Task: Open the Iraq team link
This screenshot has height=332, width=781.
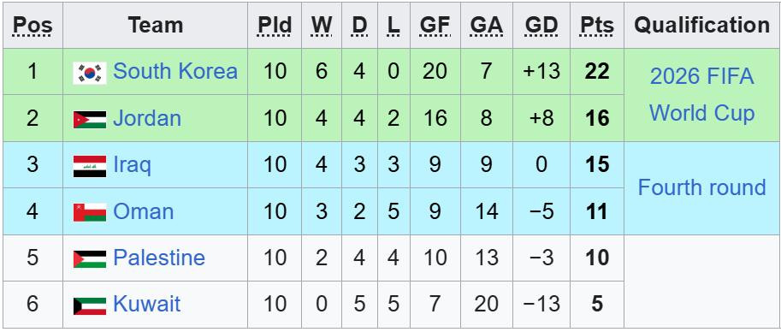Action: (132, 165)
